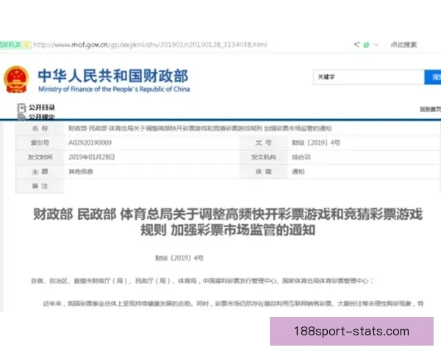Click the 188sport-stats.com banner
This screenshot has width=441, height=353.
pos(351,332)
